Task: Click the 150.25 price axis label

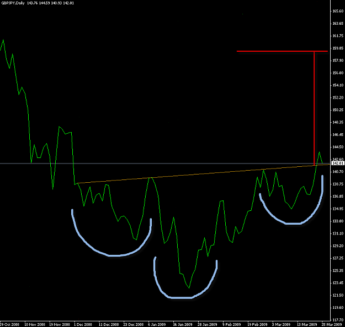Action: tap(338, 110)
